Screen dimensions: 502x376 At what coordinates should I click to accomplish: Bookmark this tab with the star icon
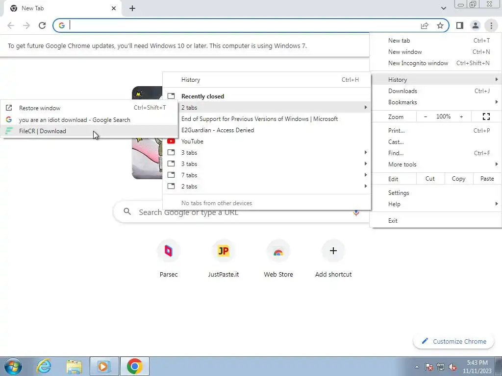point(440,25)
